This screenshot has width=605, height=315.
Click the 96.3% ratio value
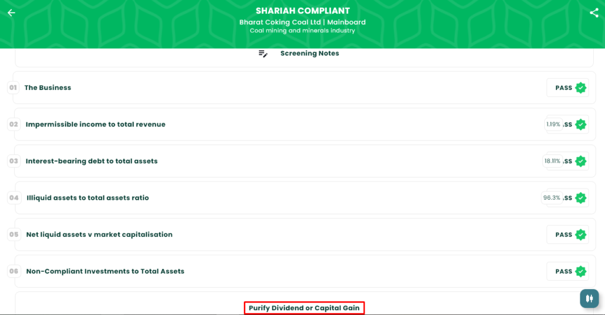tap(552, 198)
